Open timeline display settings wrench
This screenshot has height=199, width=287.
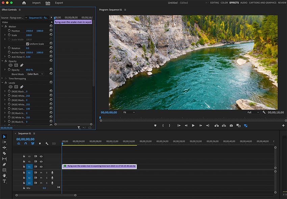click(x=47, y=144)
